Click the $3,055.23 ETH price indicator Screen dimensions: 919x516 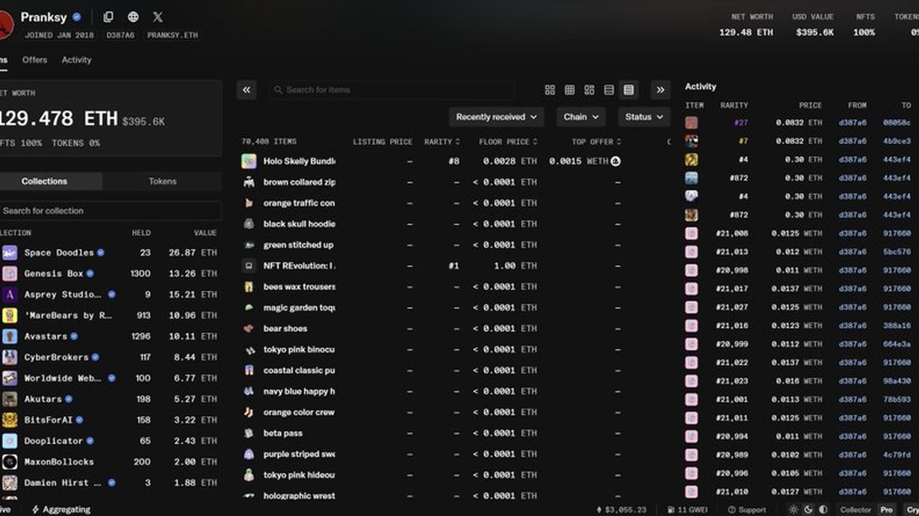point(621,509)
